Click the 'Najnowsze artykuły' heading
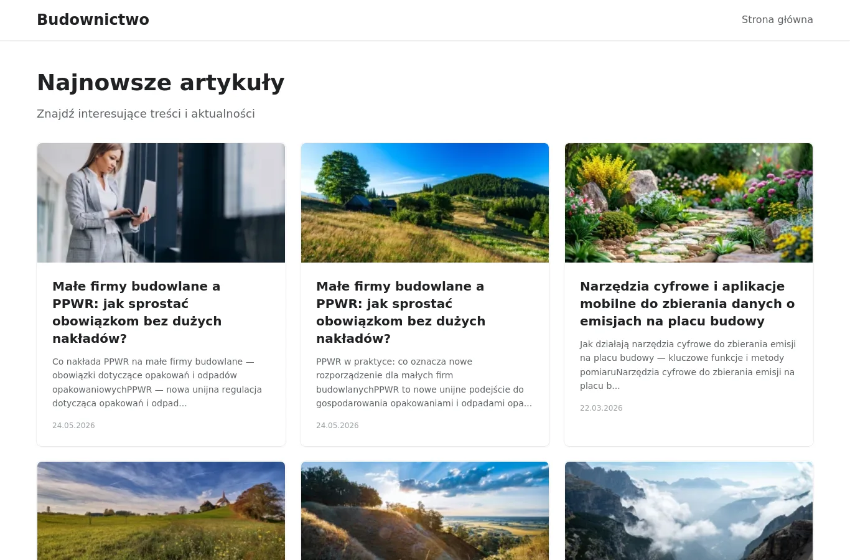 click(161, 82)
